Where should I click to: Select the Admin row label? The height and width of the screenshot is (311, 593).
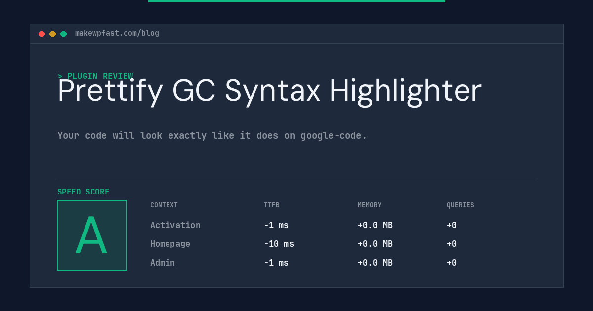pyautogui.click(x=163, y=263)
